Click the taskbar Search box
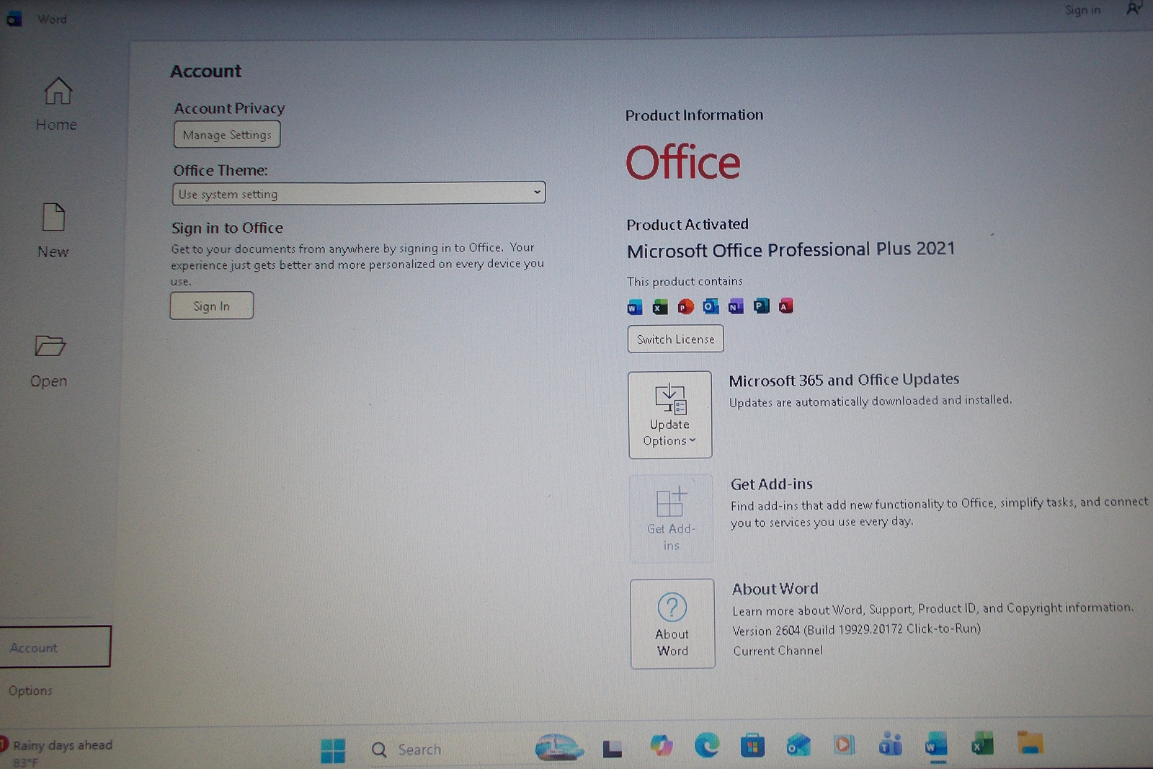 pos(448,750)
